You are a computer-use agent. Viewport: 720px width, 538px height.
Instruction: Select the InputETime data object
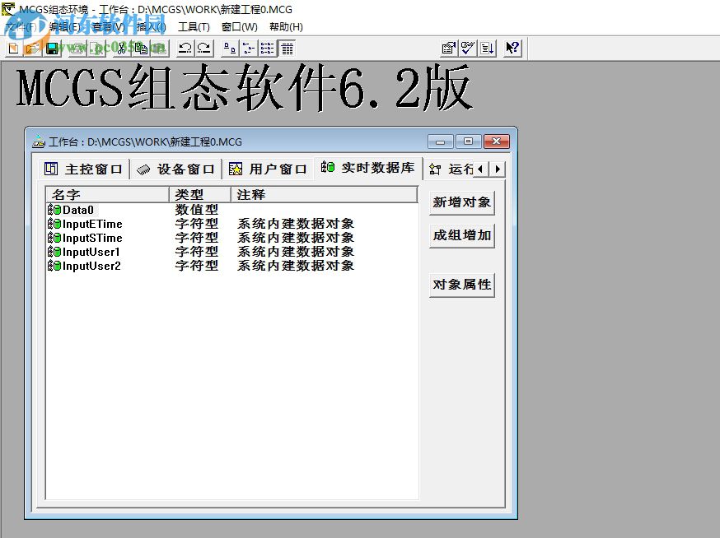click(91, 224)
